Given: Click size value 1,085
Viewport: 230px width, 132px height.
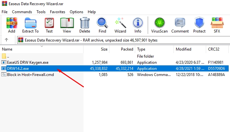Looking at the screenshot, I should (x=103, y=75).
